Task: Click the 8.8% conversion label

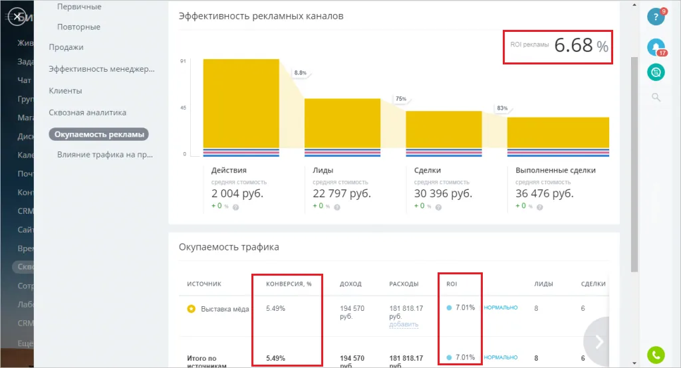Action: [300, 72]
